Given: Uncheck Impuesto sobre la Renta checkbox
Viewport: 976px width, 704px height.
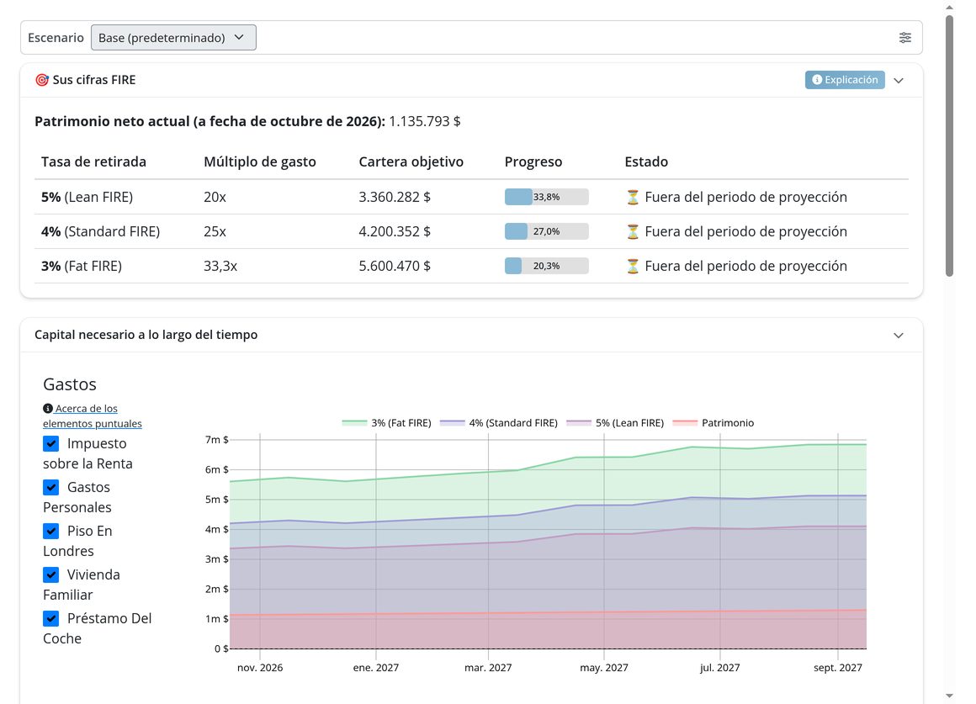Looking at the screenshot, I should point(51,443).
